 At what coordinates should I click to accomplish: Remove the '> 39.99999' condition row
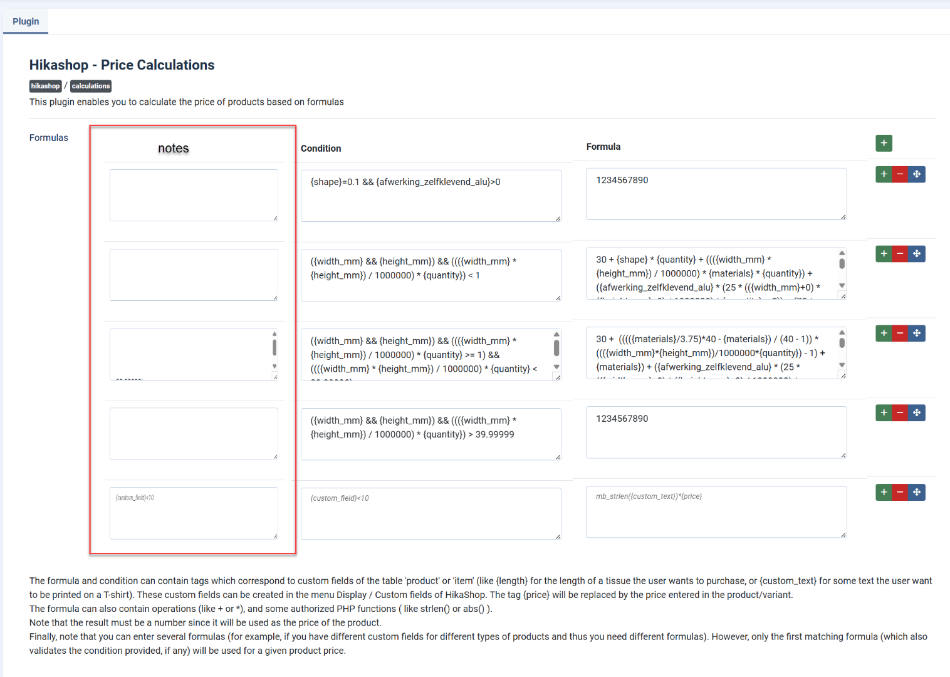pyautogui.click(x=900, y=412)
